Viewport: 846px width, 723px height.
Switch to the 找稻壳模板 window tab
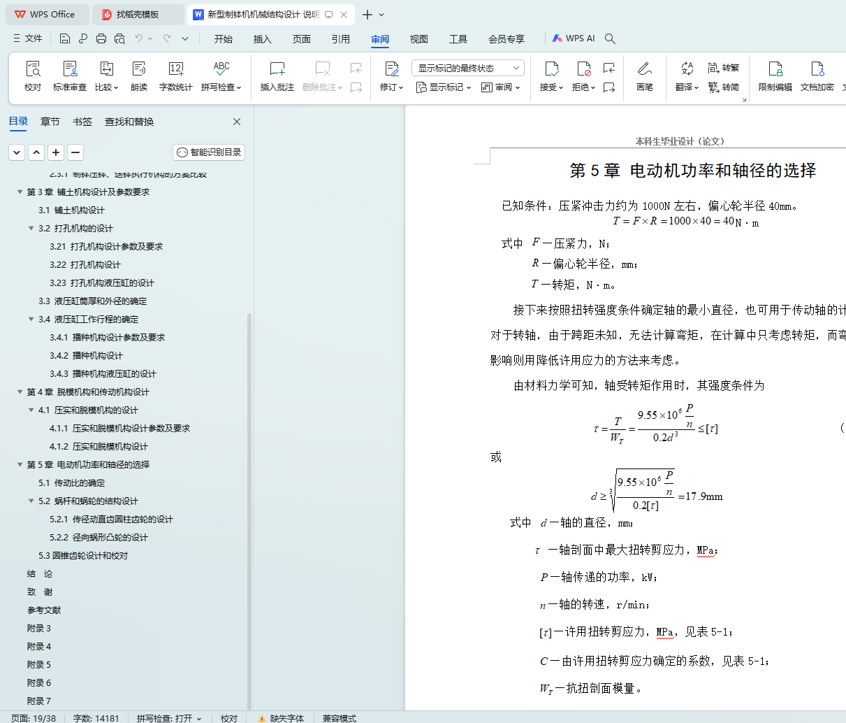coord(139,15)
